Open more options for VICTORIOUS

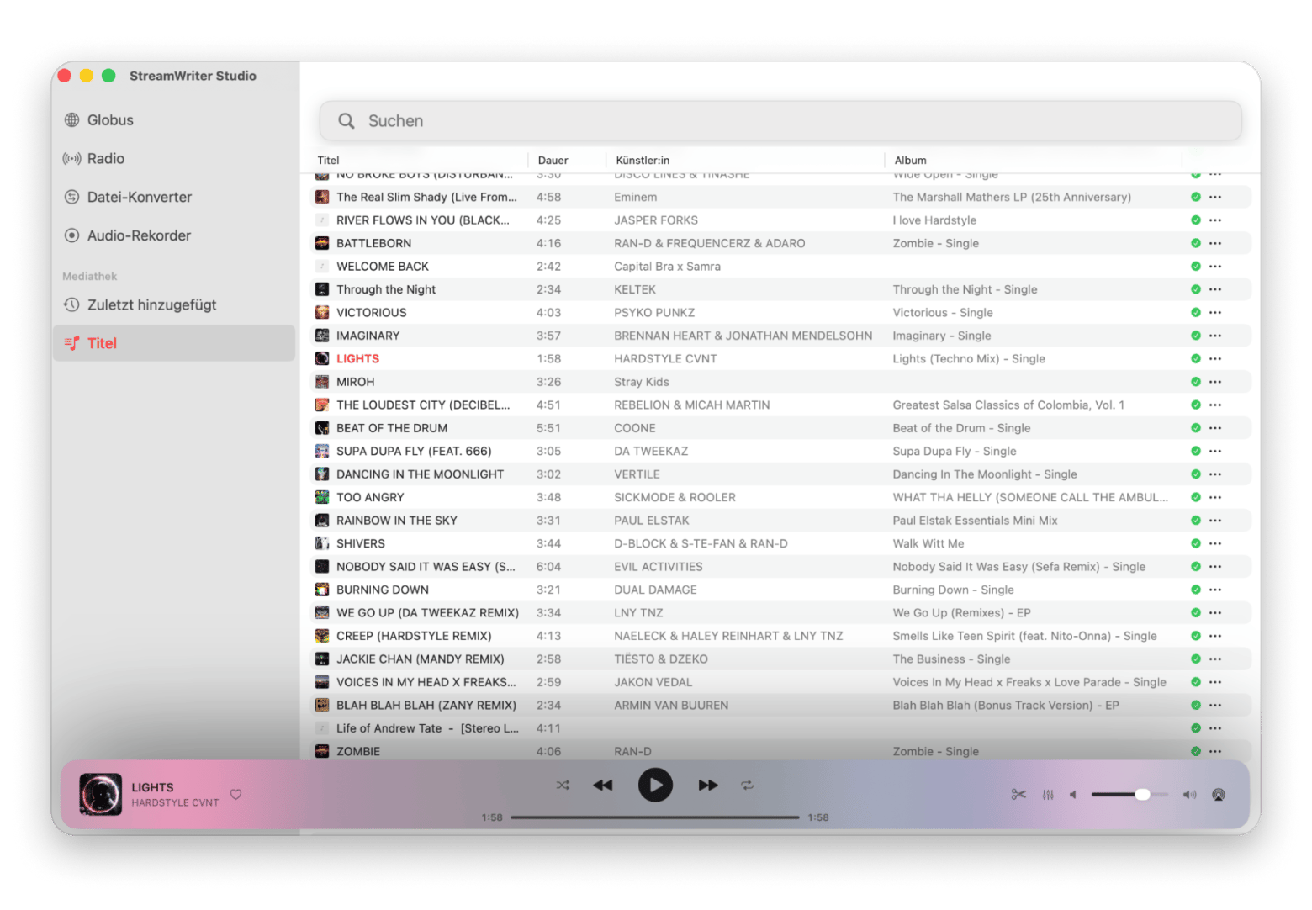click(x=1215, y=313)
